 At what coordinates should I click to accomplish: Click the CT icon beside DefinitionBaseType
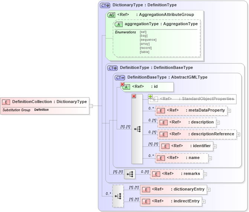(120, 78)
